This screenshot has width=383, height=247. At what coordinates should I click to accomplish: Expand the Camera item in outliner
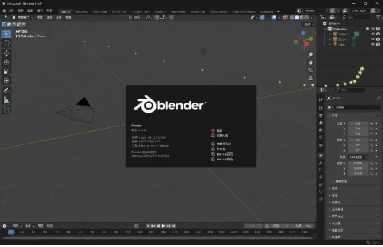coord(330,34)
